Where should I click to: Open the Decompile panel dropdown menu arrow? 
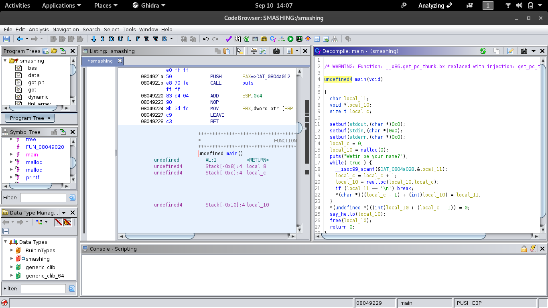pyautogui.click(x=534, y=51)
